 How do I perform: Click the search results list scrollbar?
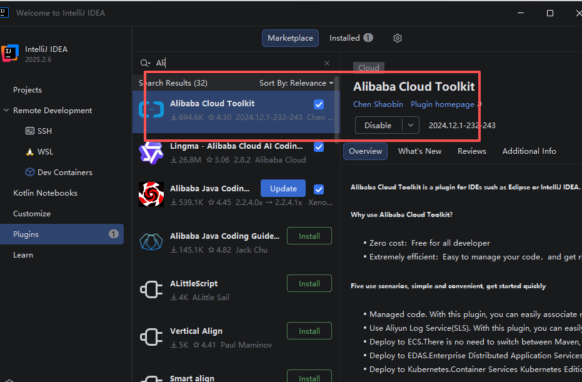(x=336, y=109)
